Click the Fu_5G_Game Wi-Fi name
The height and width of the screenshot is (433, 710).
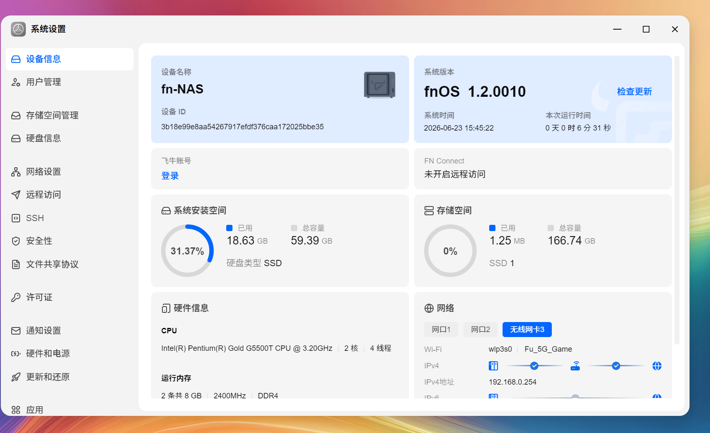[548, 349]
